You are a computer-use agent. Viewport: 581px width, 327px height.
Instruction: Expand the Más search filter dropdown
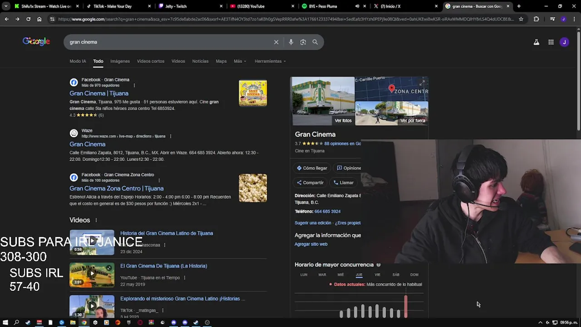(240, 61)
